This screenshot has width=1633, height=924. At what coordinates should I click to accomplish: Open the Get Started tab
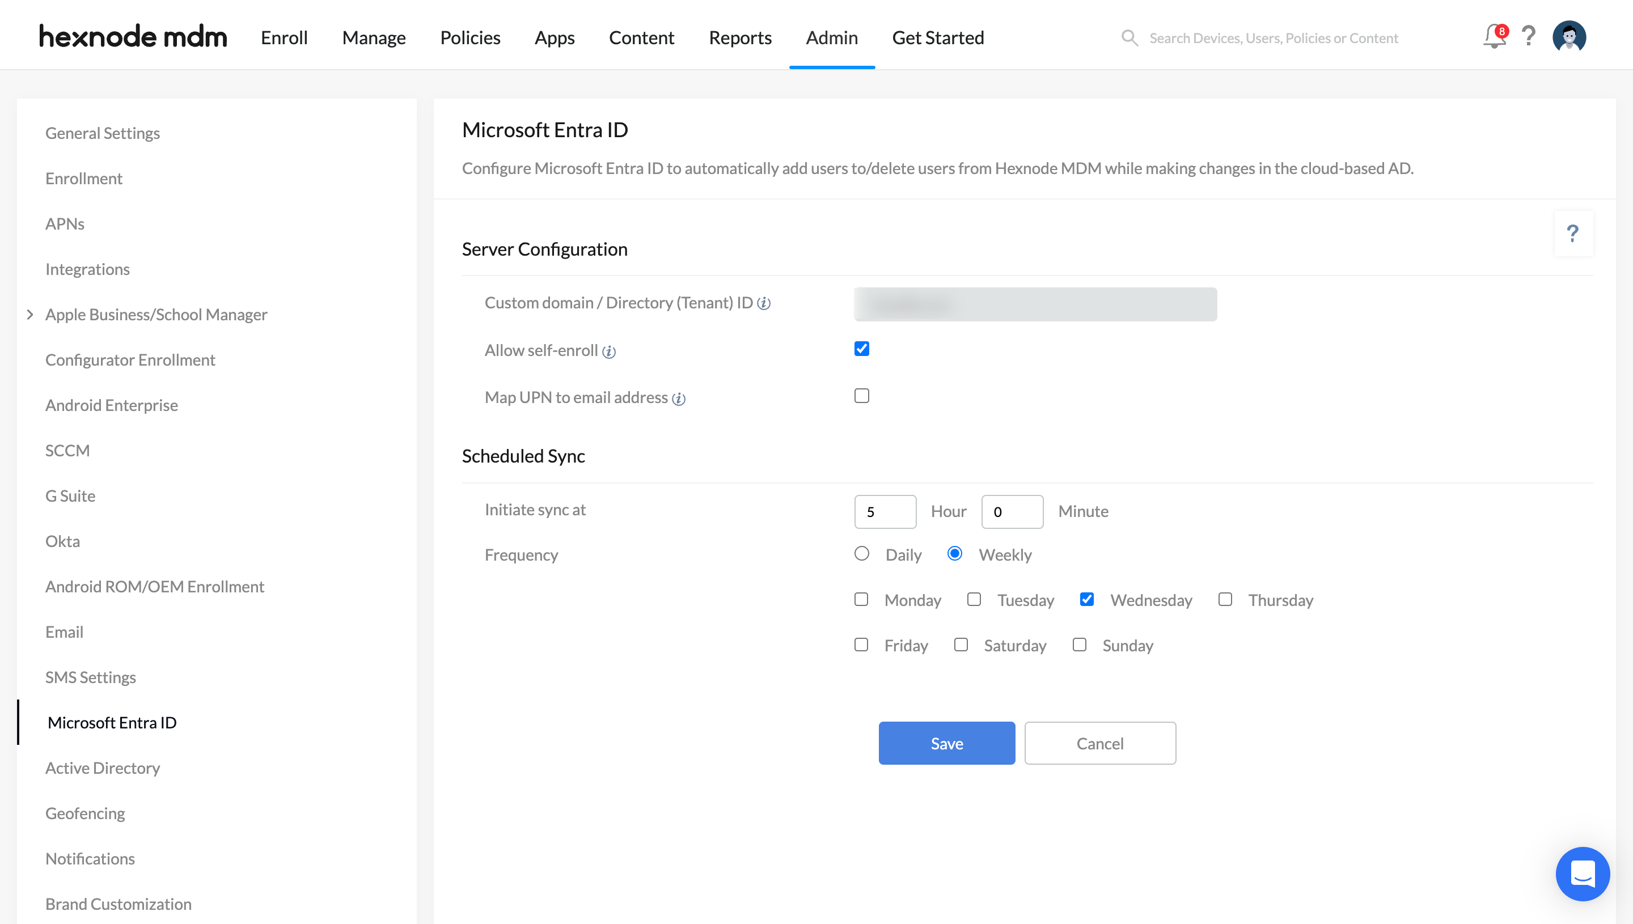coord(937,37)
